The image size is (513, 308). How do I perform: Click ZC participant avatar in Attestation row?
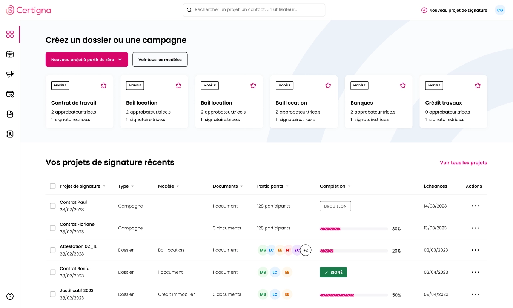coord(296,250)
